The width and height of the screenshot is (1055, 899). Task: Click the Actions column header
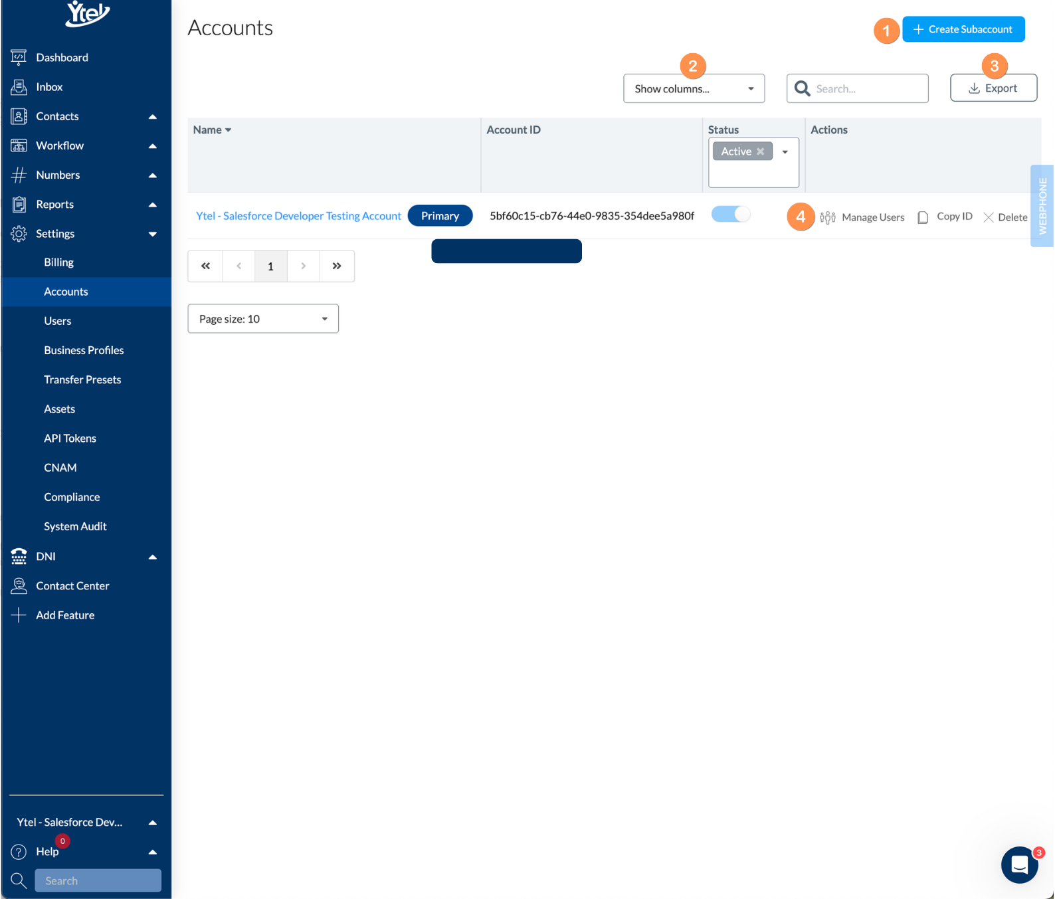point(828,130)
